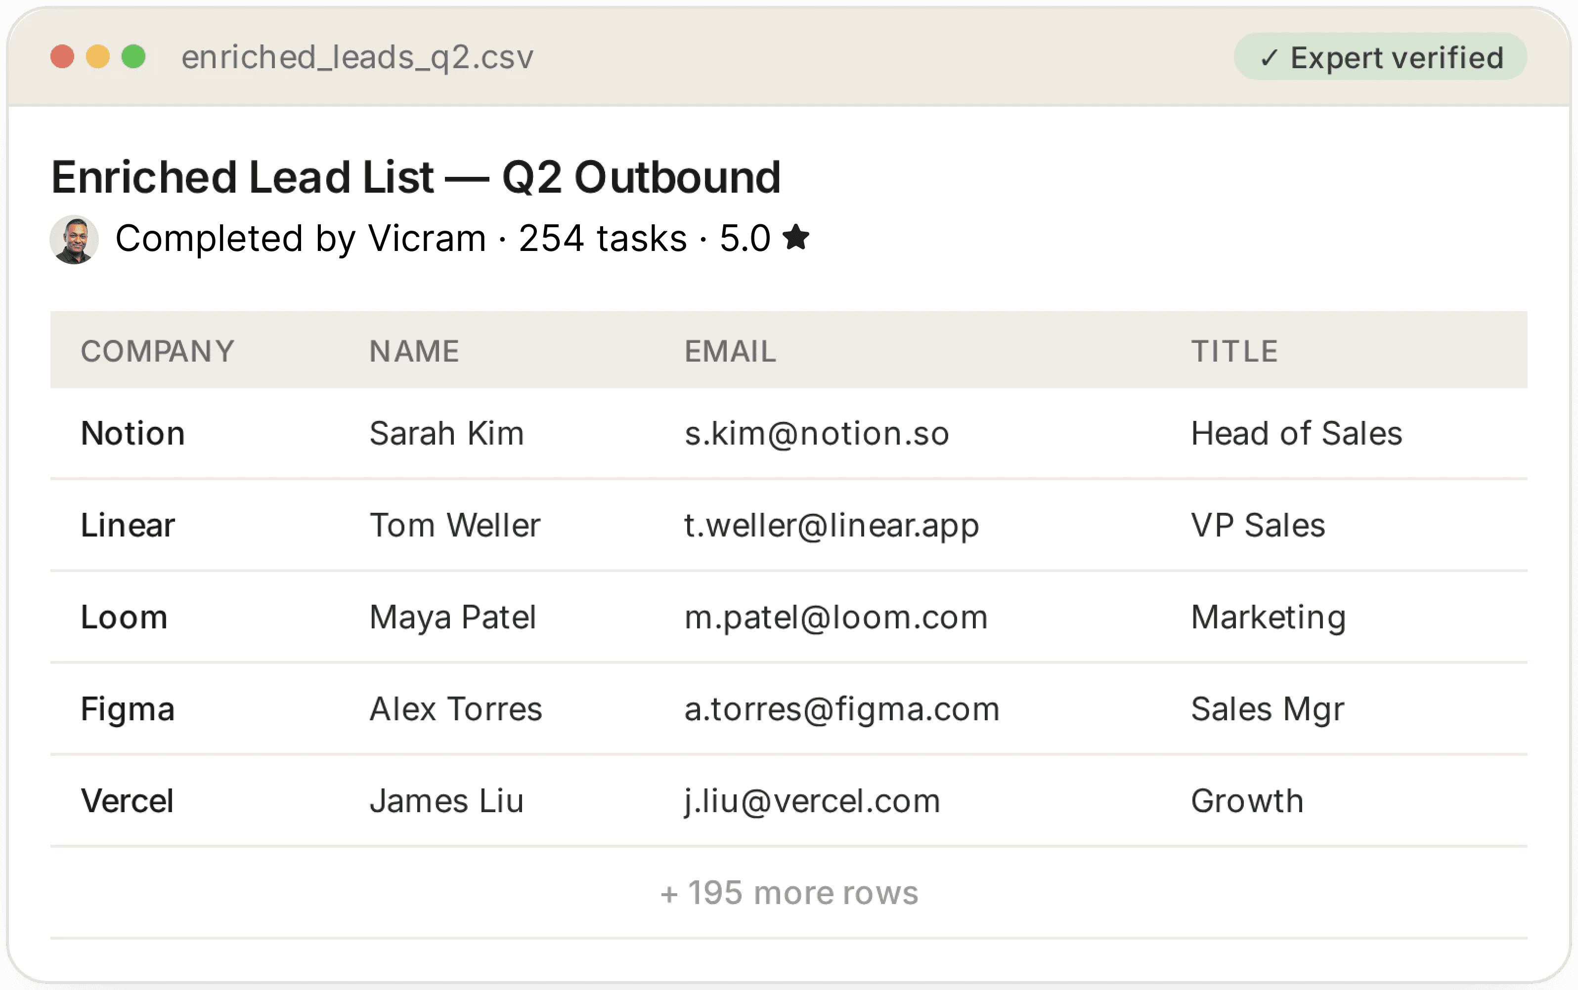Select the Marketing title cell
Screen dimensions: 1578x990
[x=1268, y=618]
